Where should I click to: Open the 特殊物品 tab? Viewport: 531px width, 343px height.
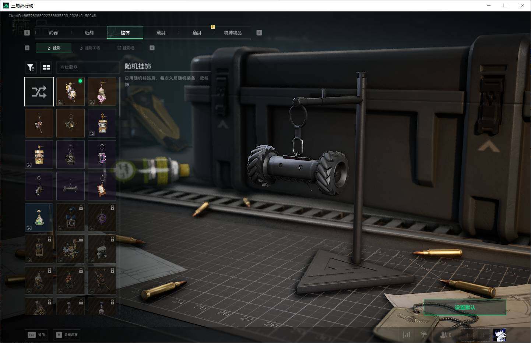[x=233, y=33]
